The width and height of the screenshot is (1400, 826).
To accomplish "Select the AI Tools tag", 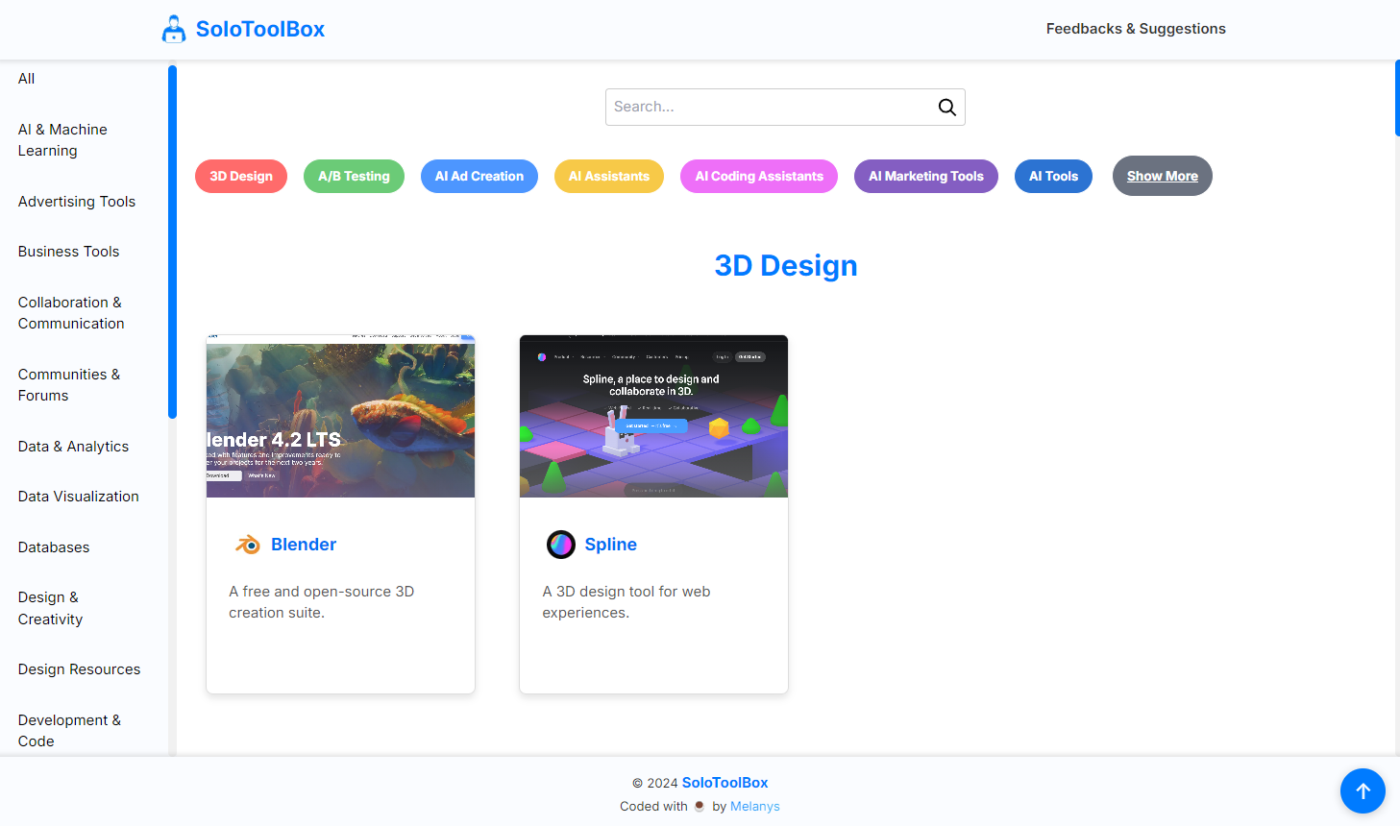I will tap(1053, 177).
